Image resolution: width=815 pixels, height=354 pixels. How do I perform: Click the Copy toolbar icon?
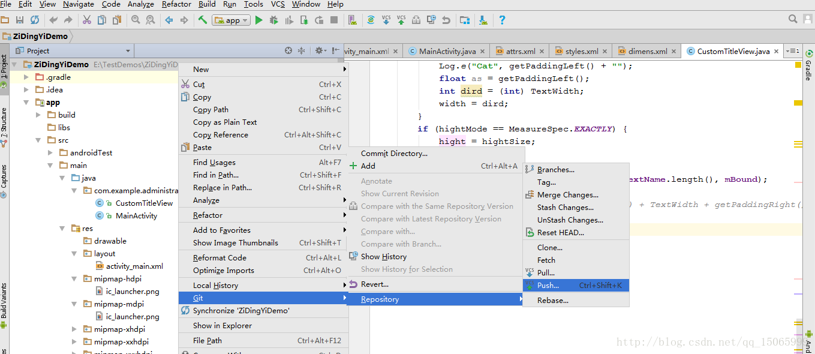click(101, 20)
